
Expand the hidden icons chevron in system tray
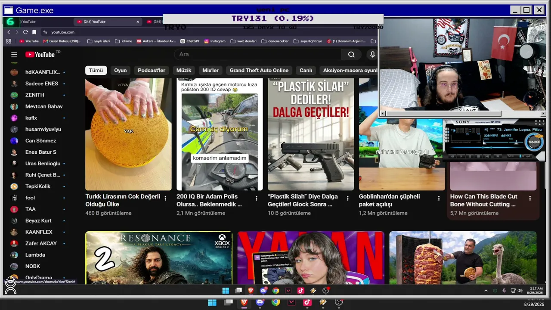coord(486,291)
